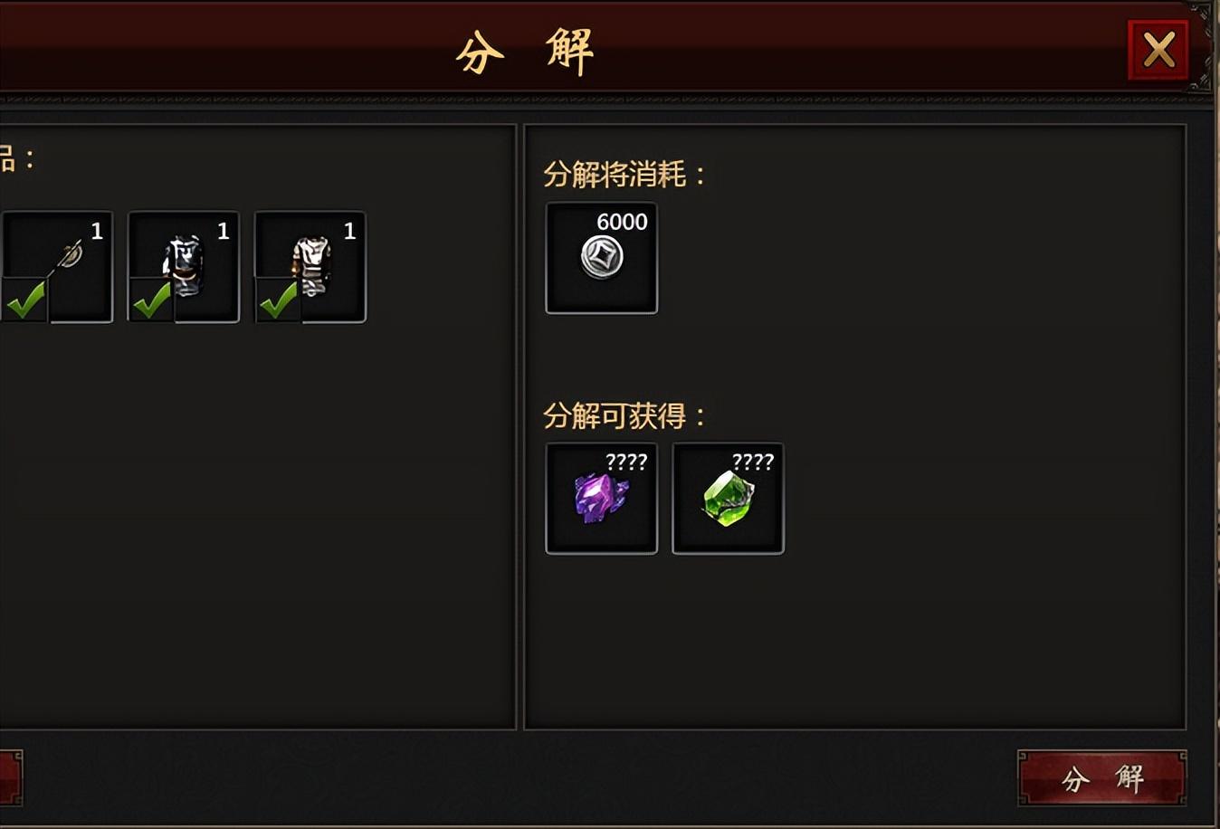The height and width of the screenshot is (829, 1220).
Task: Select the halberd weapon item slot
Action: (x=57, y=267)
